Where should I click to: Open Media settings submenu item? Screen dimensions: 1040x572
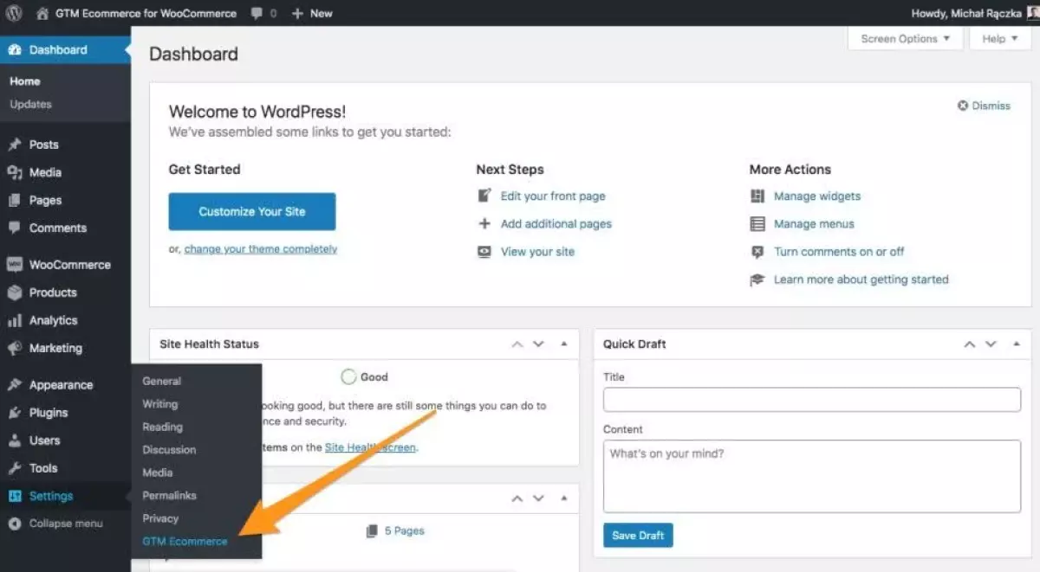click(158, 472)
